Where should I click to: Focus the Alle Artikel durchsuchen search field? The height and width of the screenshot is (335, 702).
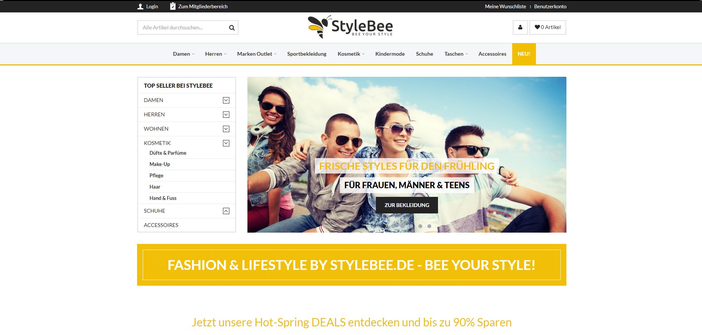pos(183,27)
